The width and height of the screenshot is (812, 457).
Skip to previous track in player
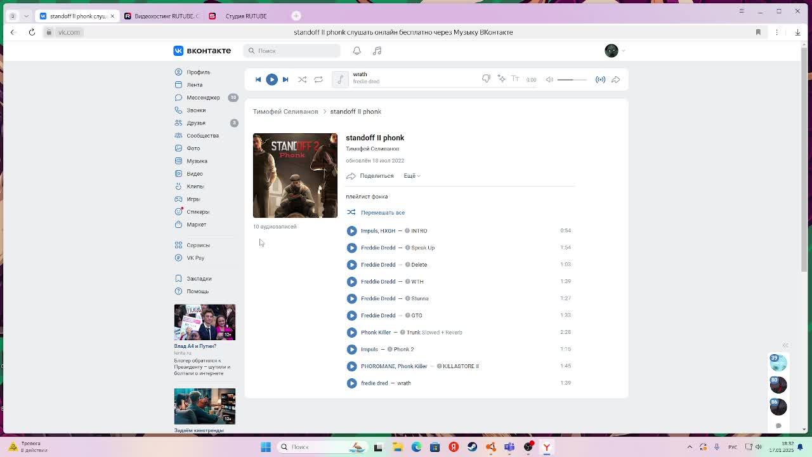[258, 79]
